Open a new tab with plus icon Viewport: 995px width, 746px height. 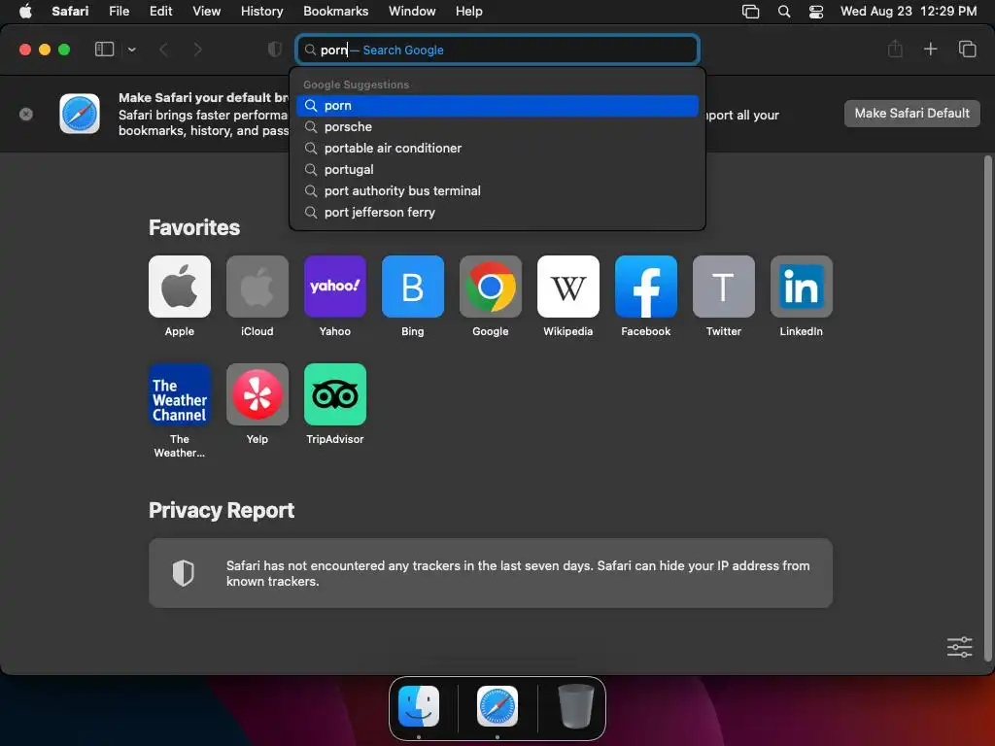(x=930, y=49)
